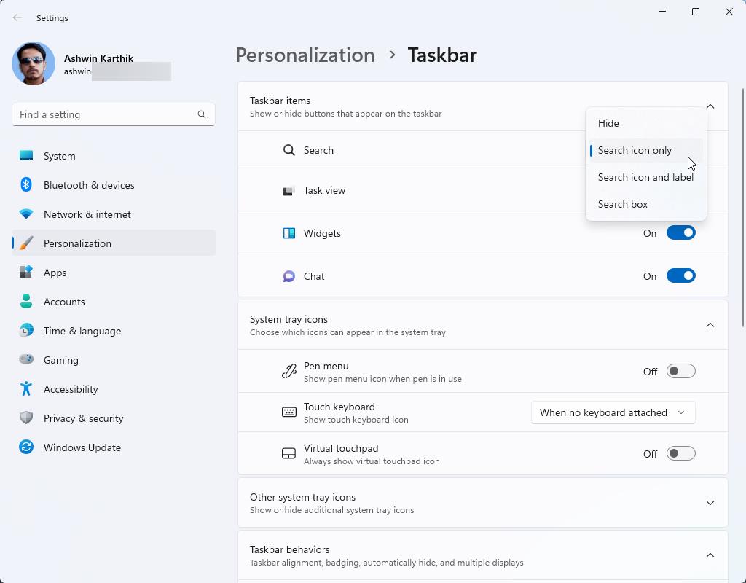
Task: Open Network & internet settings
Action: click(x=113, y=214)
